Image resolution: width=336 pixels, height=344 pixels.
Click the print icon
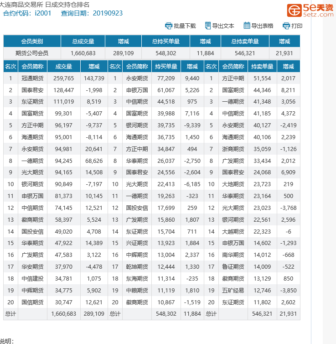click(x=286, y=26)
